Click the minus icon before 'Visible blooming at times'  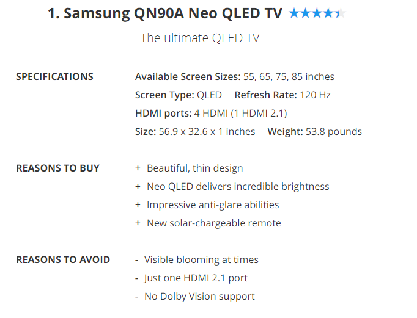point(137,260)
